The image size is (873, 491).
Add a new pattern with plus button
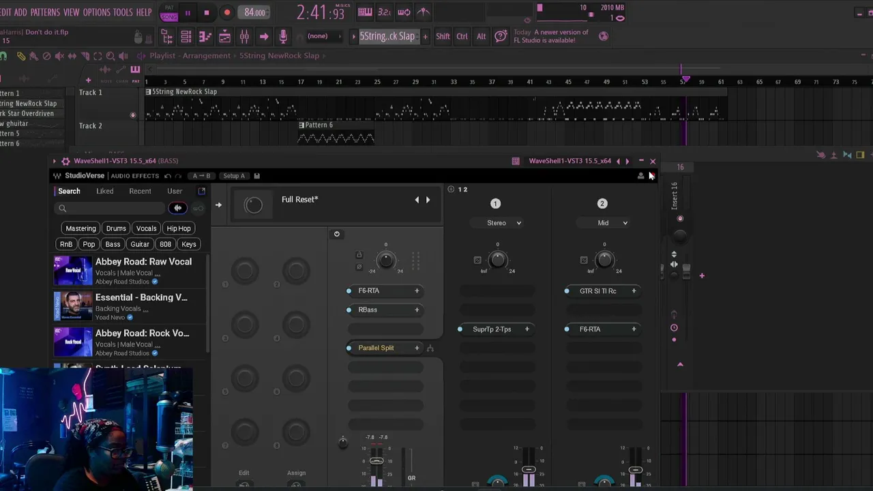point(425,36)
